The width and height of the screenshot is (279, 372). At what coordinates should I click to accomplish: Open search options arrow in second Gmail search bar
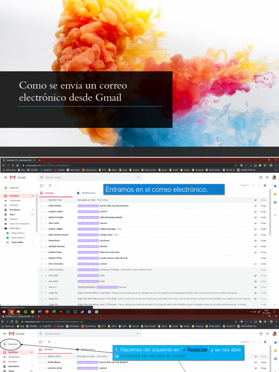138,334
